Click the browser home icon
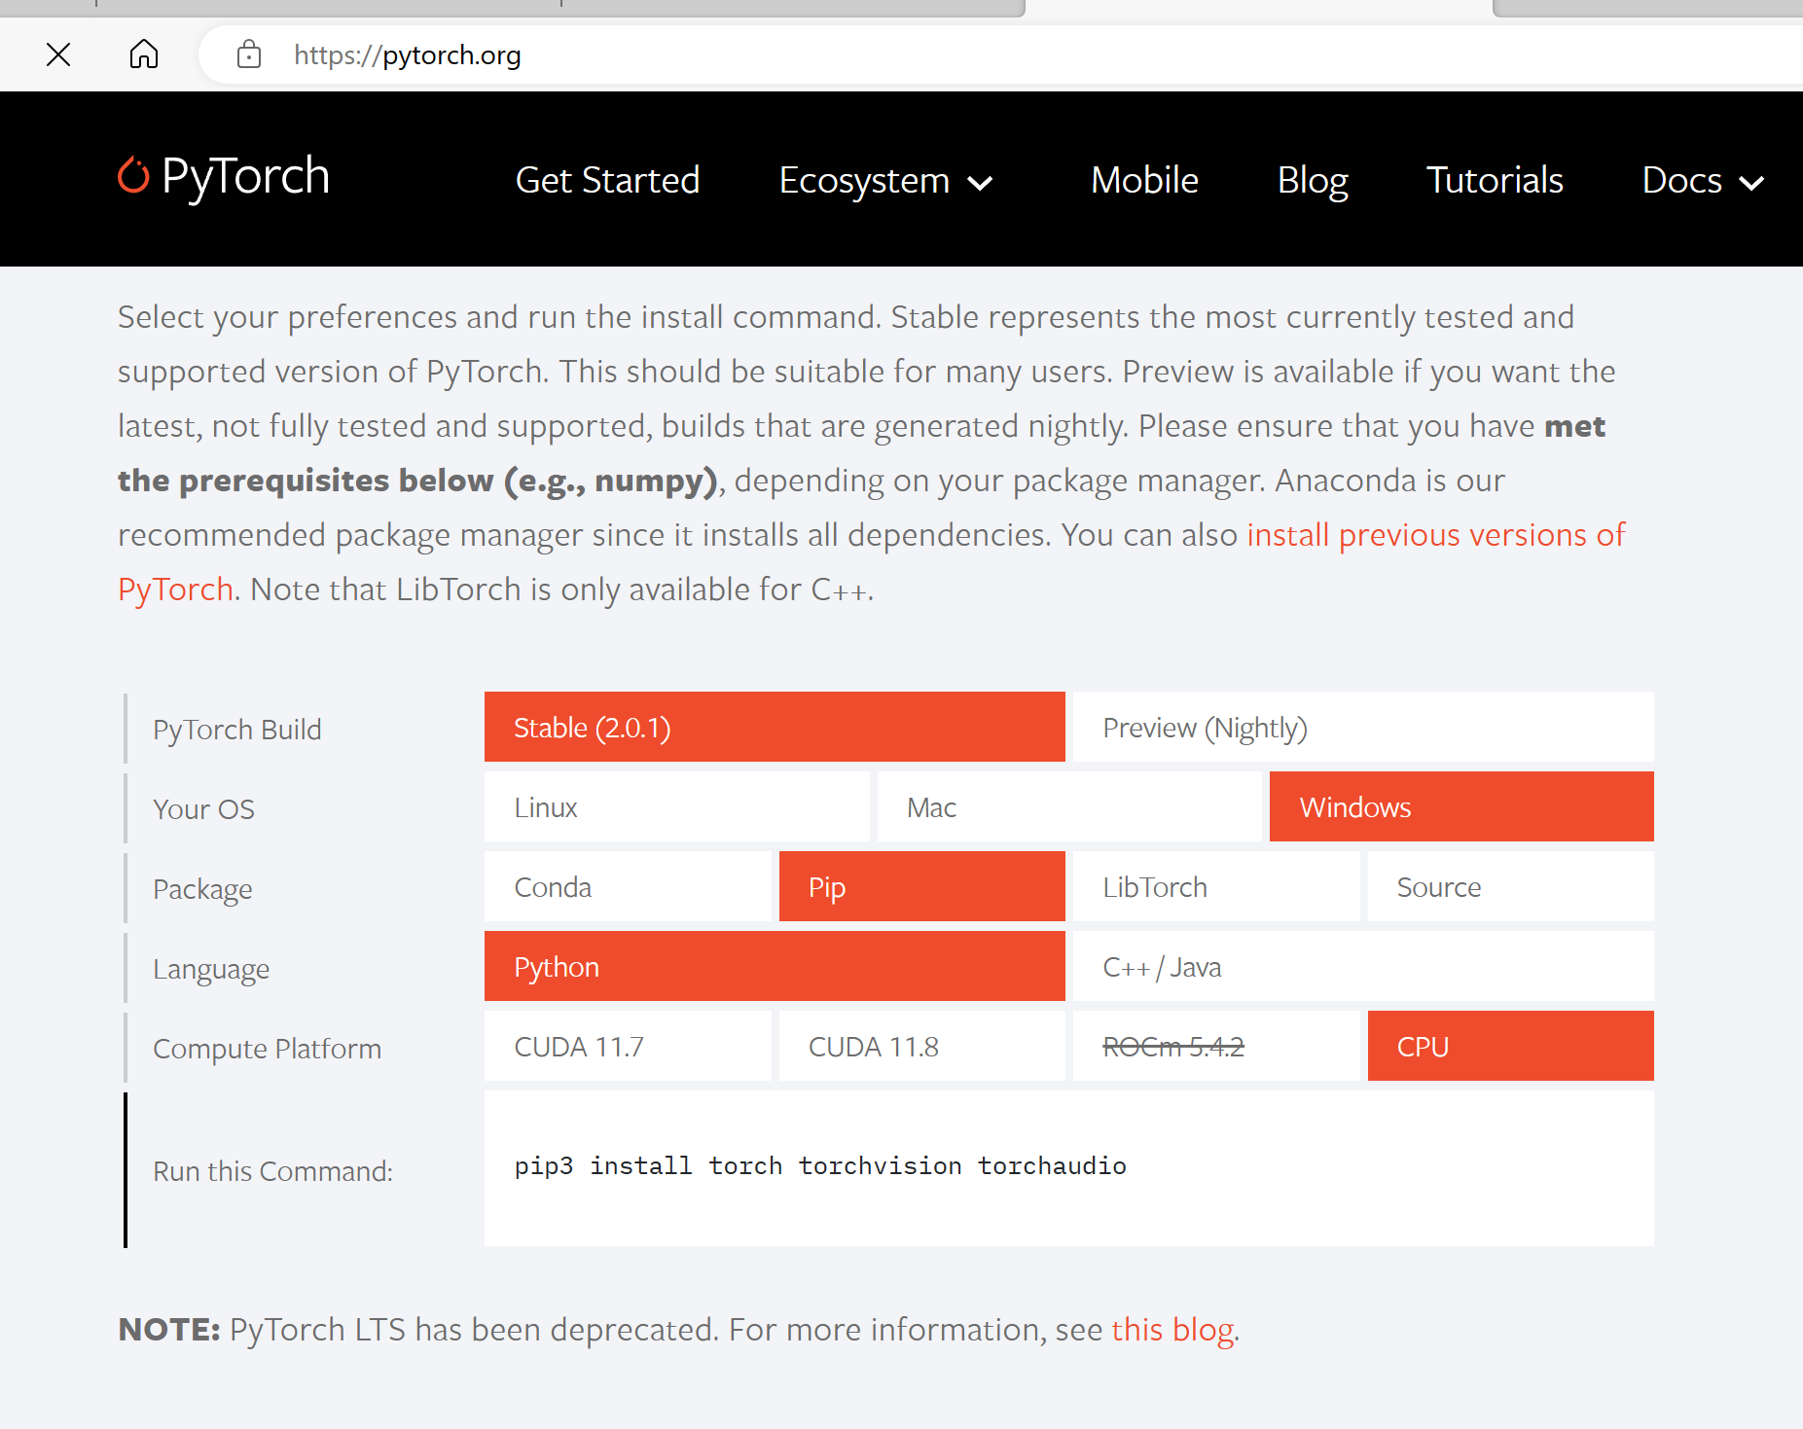 pyautogui.click(x=144, y=54)
